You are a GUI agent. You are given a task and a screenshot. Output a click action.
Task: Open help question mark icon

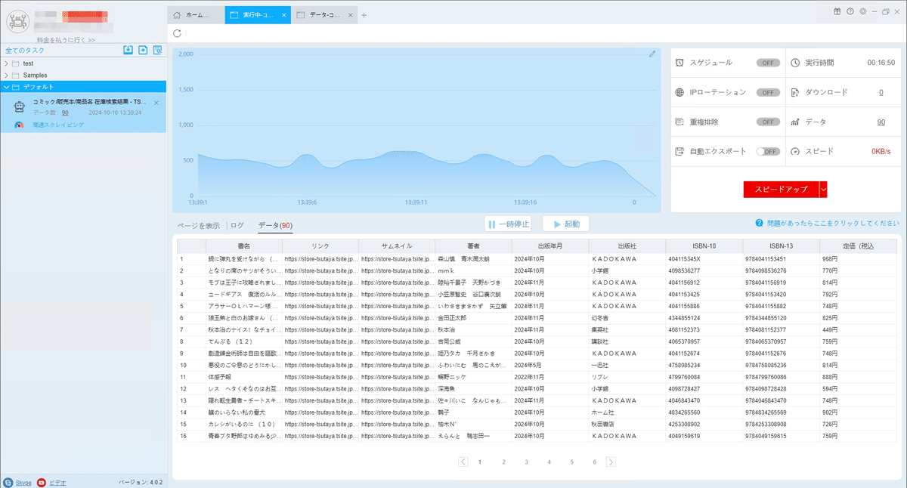850,11
